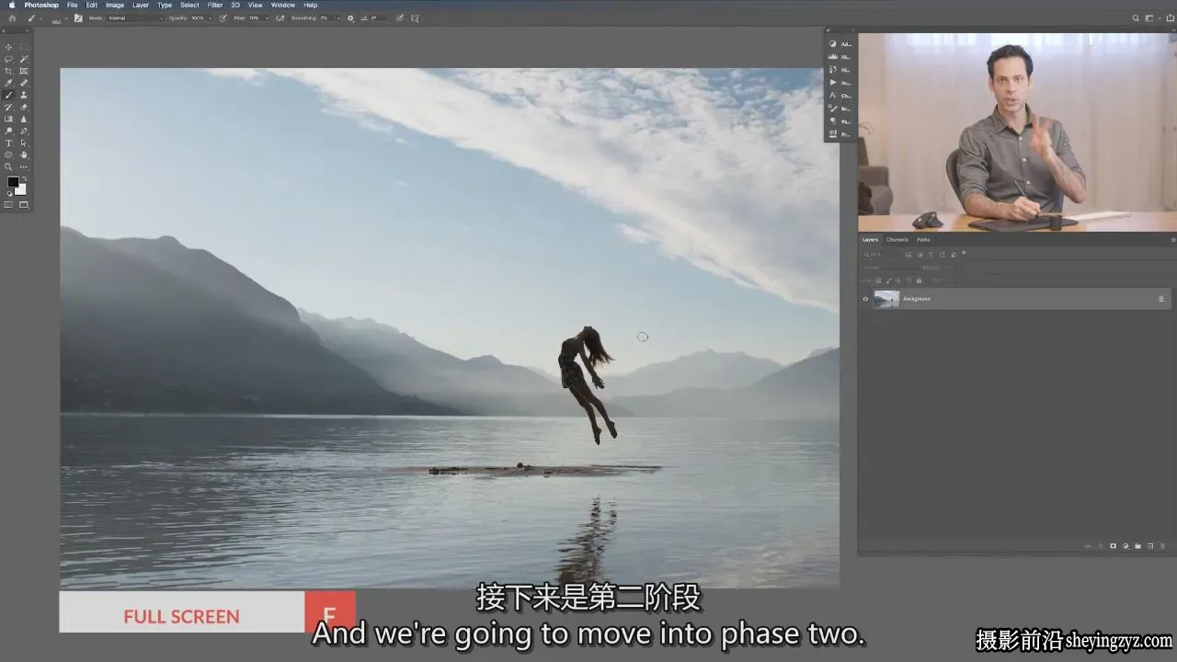The width and height of the screenshot is (1177, 662).
Task: Toggle pressure for opacity button
Action: coord(223,18)
